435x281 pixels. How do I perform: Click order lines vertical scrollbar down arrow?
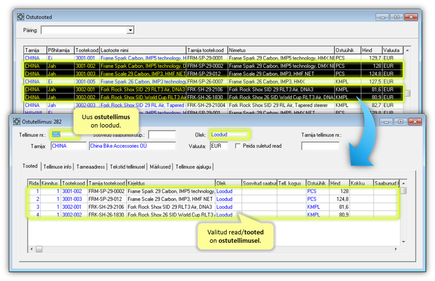tap(404, 242)
